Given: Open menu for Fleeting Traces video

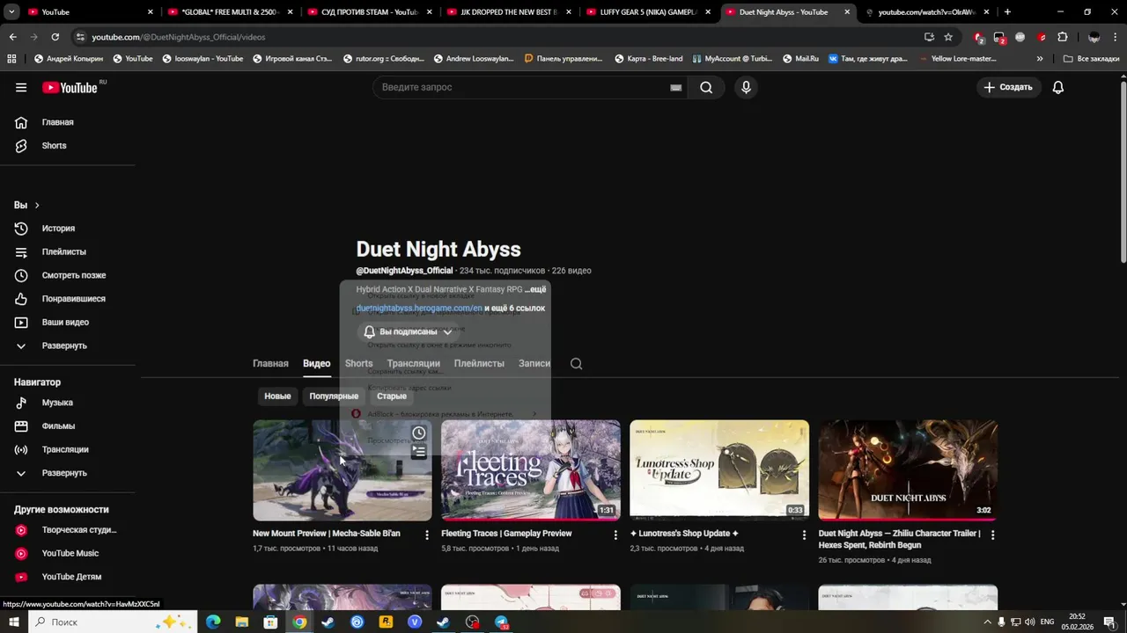Looking at the screenshot, I should [x=615, y=535].
